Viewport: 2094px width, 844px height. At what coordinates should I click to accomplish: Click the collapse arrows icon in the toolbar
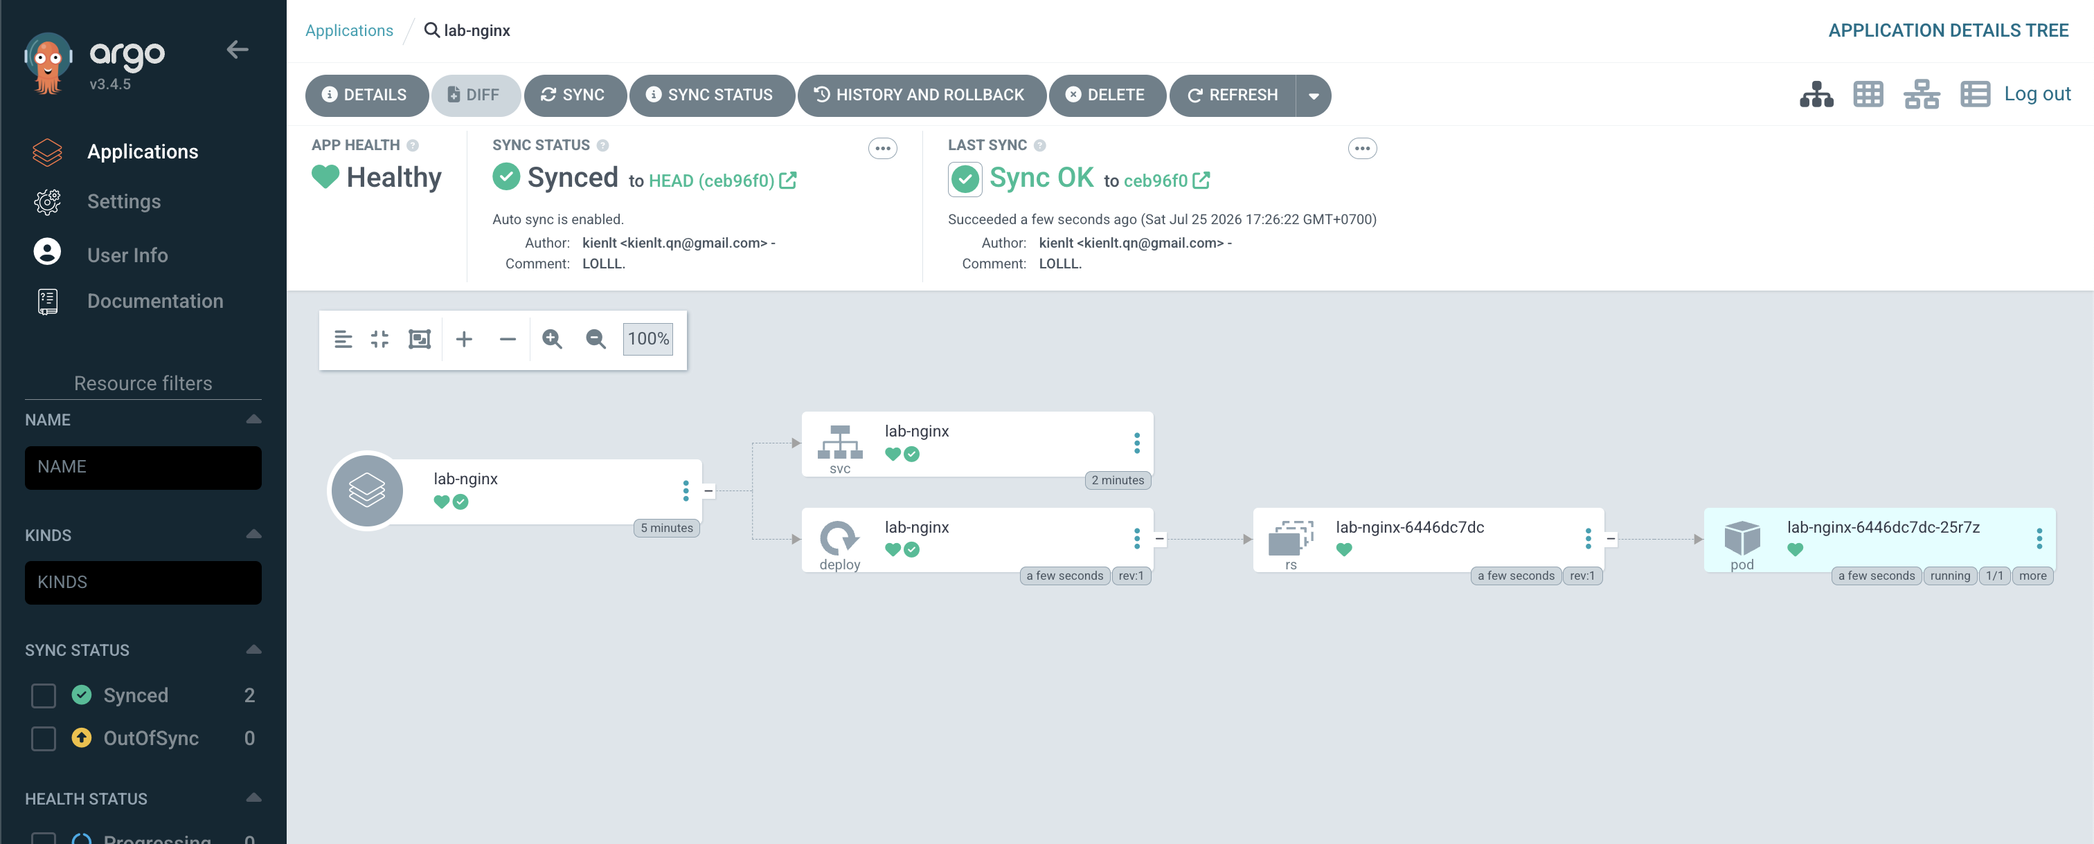pos(379,340)
